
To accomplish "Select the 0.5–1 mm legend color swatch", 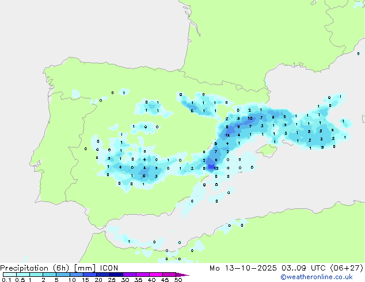I will coord(23,275).
